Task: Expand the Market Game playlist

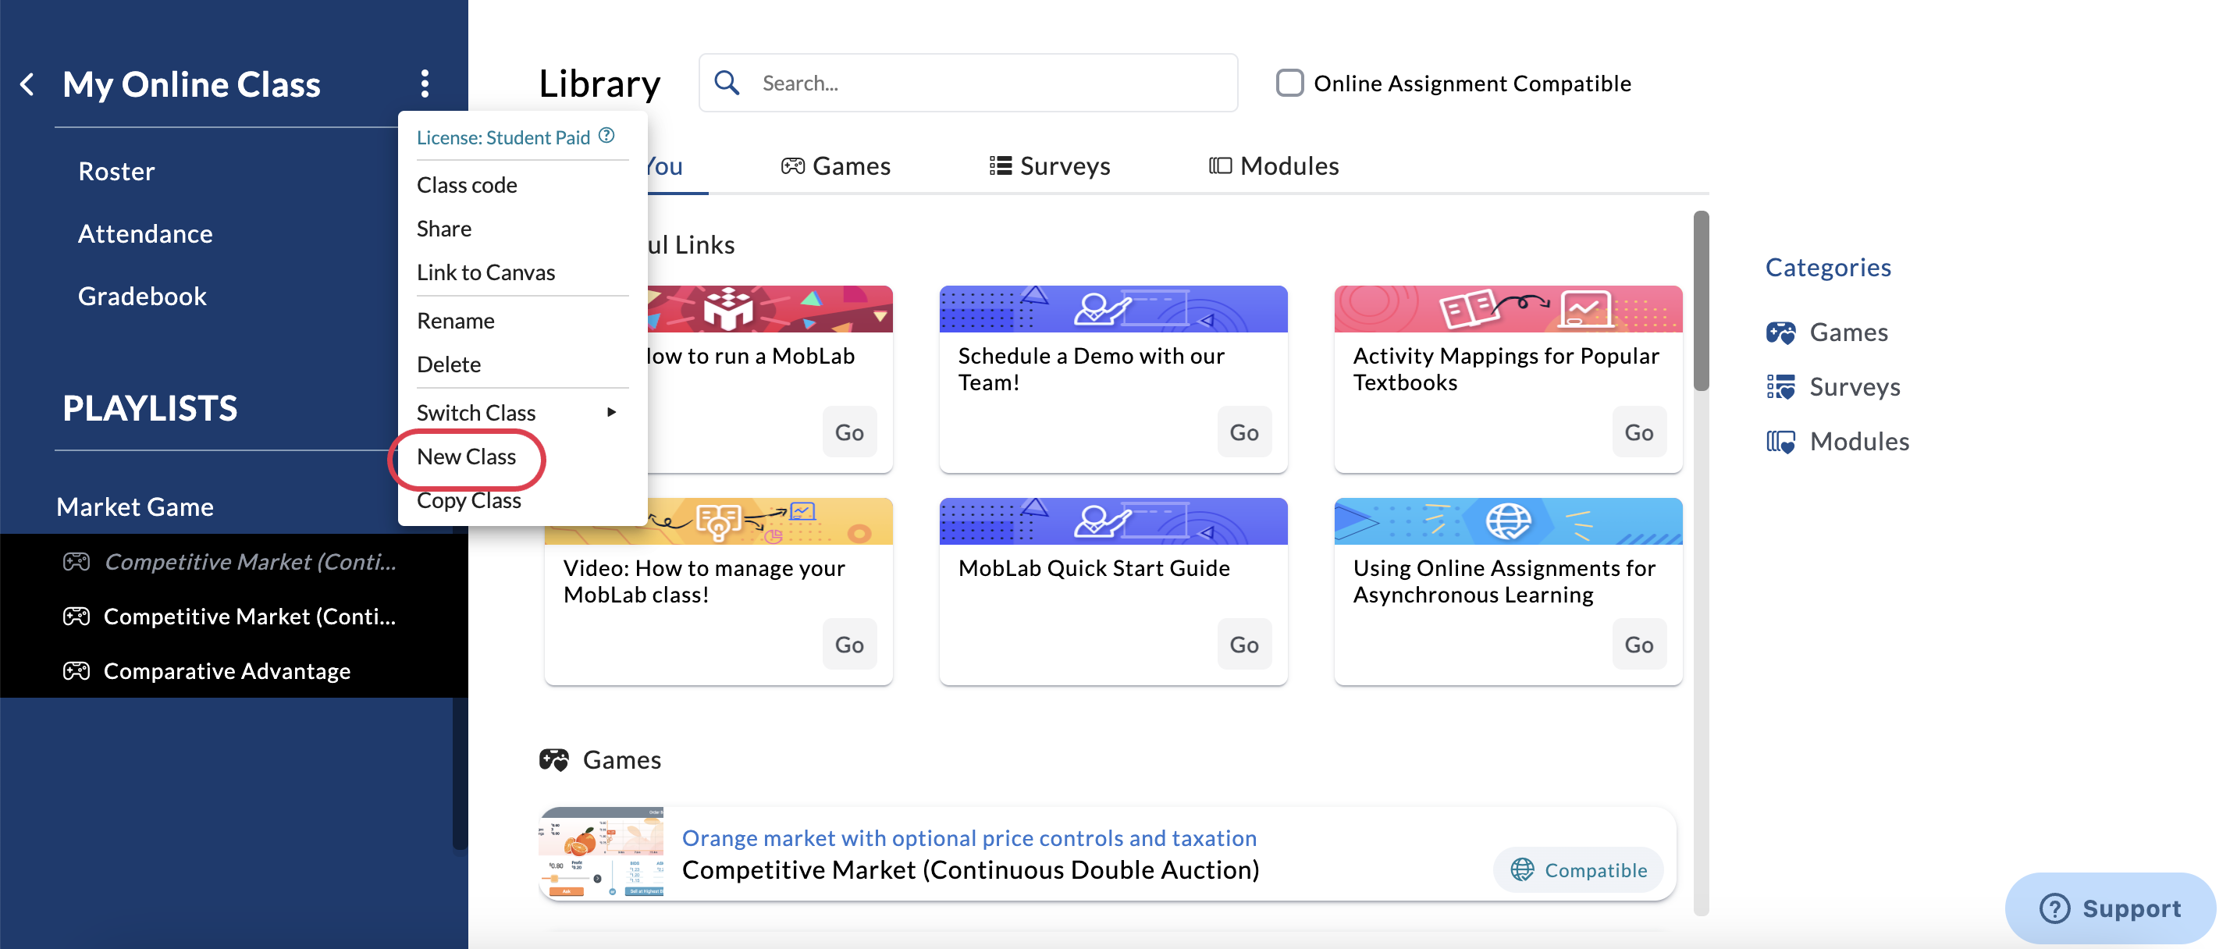Action: [x=134, y=506]
